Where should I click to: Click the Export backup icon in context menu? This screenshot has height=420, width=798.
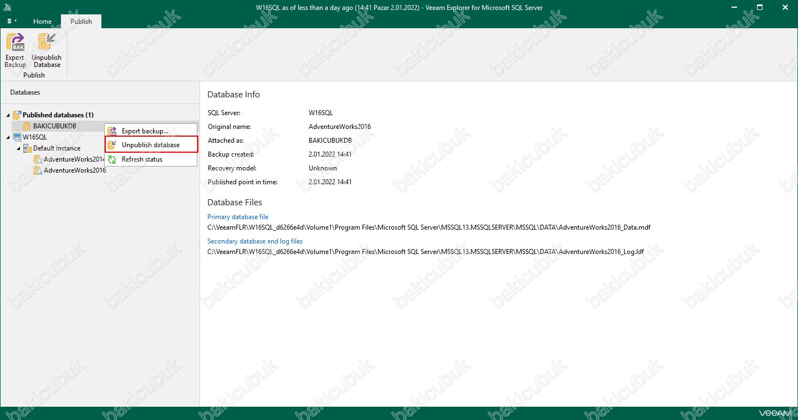click(x=112, y=131)
